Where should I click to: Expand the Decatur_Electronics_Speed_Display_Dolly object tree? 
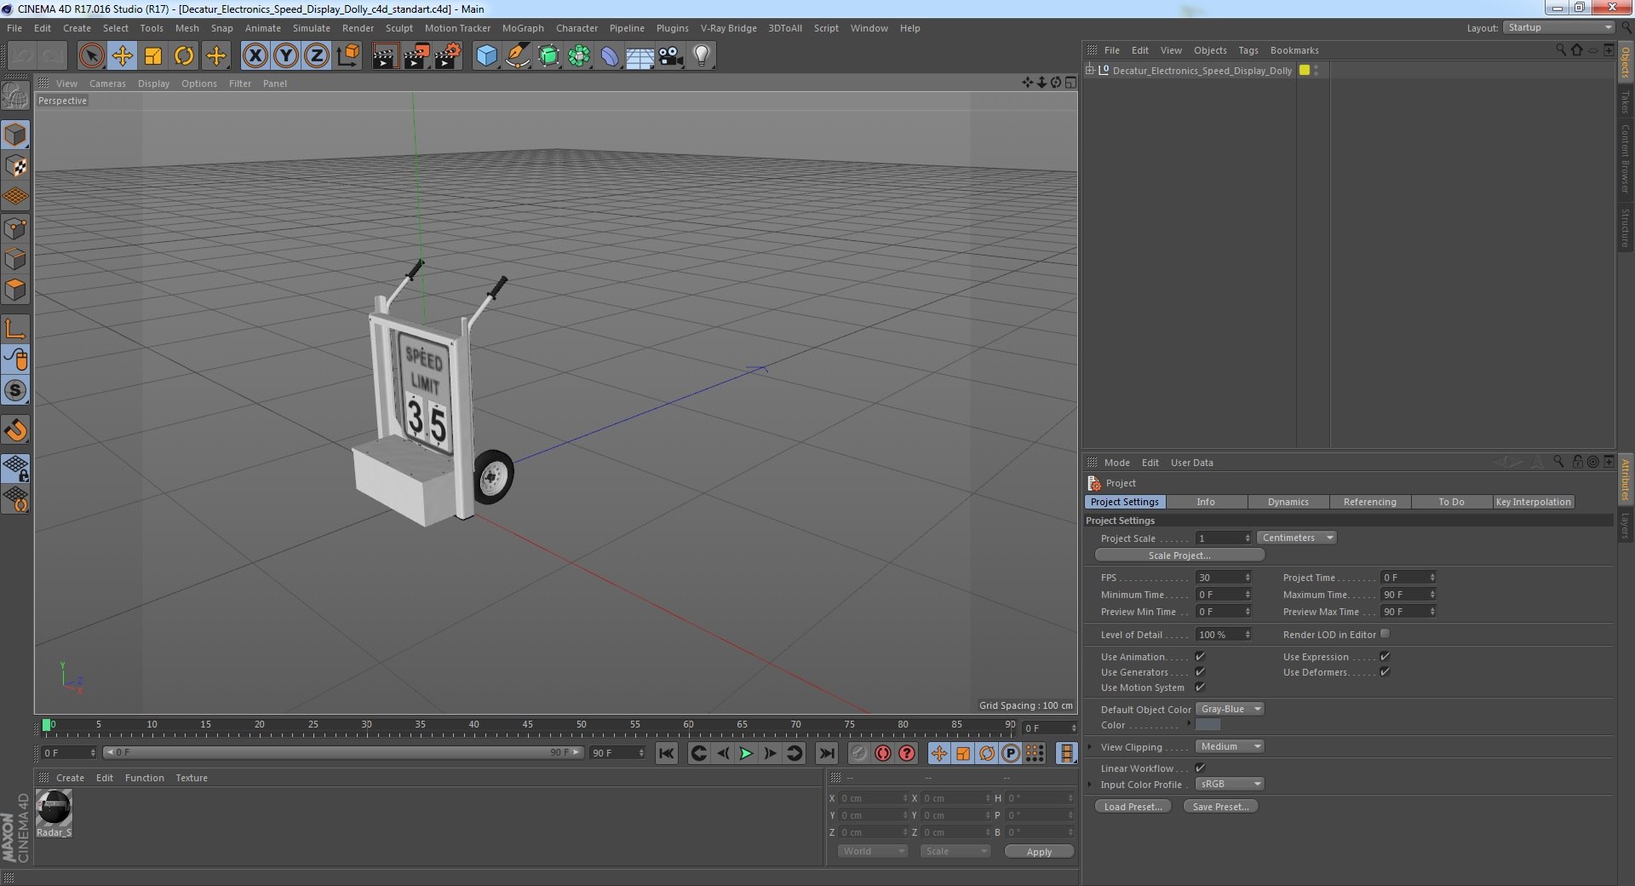coord(1090,70)
